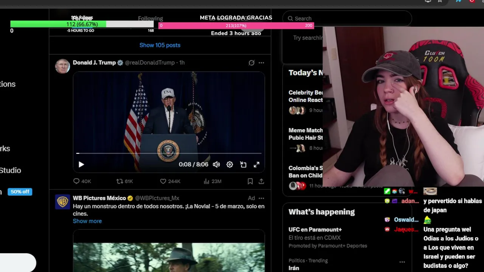Expand Trump video to fullscreen

click(x=256, y=164)
